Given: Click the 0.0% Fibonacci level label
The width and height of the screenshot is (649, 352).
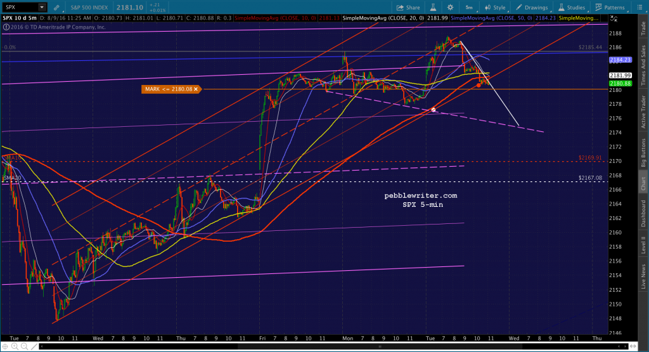Looking at the screenshot, I should pos(10,47).
